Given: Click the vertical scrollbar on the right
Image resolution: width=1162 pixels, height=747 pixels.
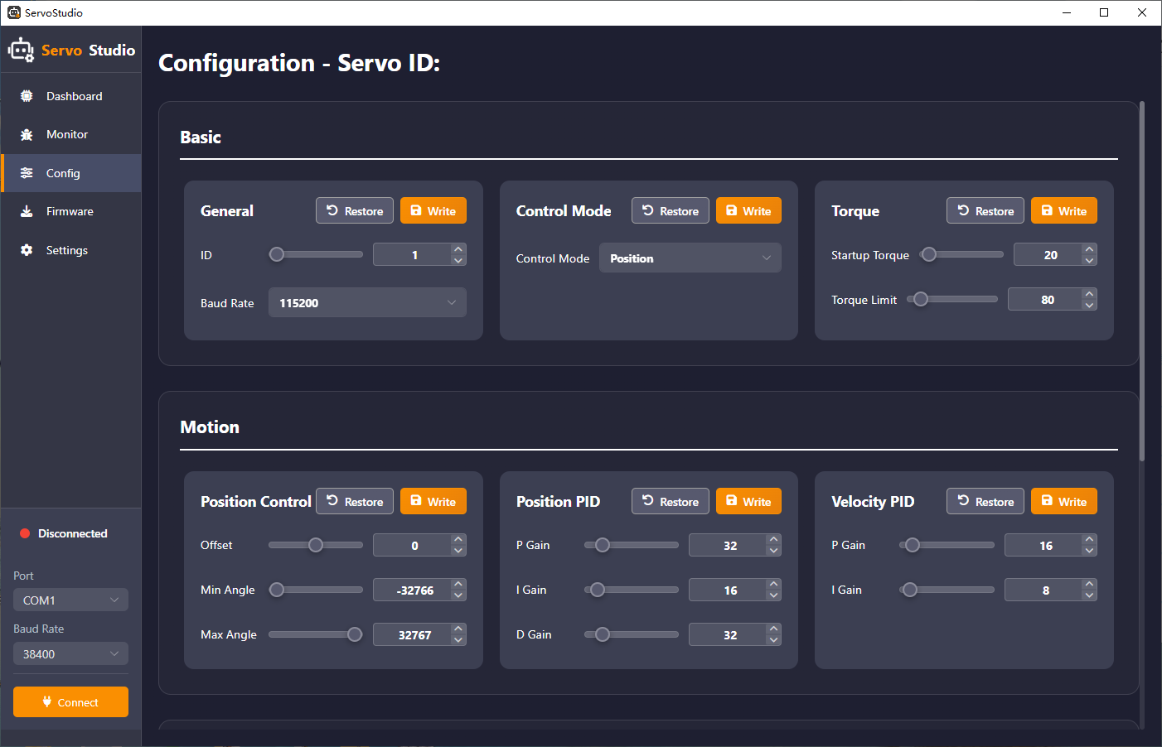Looking at the screenshot, I should click(x=1142, y=282).
